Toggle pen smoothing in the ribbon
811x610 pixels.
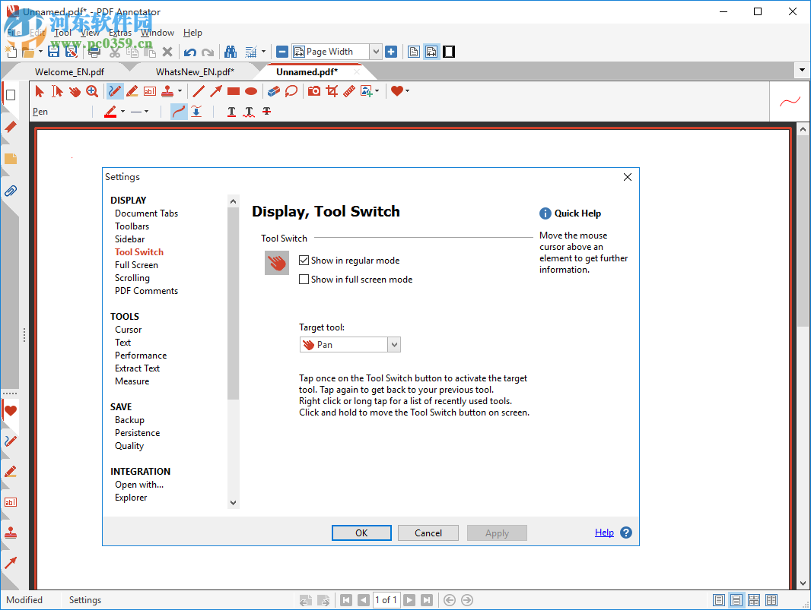tap(178, 112)
